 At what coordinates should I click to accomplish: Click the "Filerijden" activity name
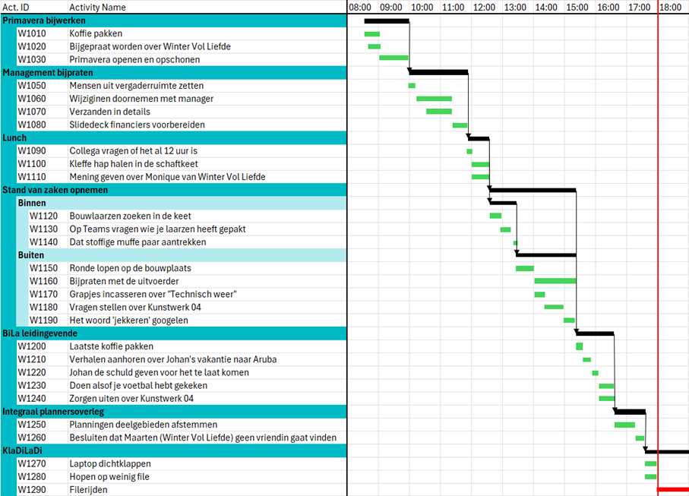(88, 490)
